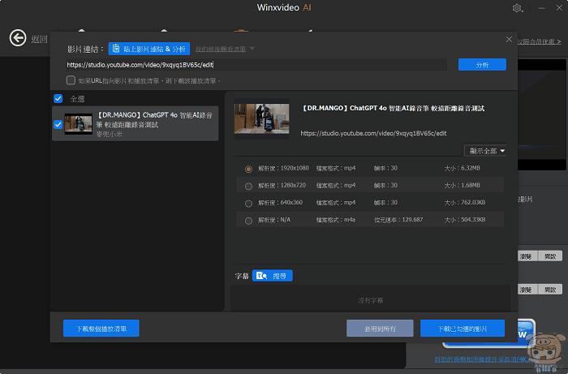Click the video title in details pane
This screenshot has width=568, height=374.
(x=393, y=108)
